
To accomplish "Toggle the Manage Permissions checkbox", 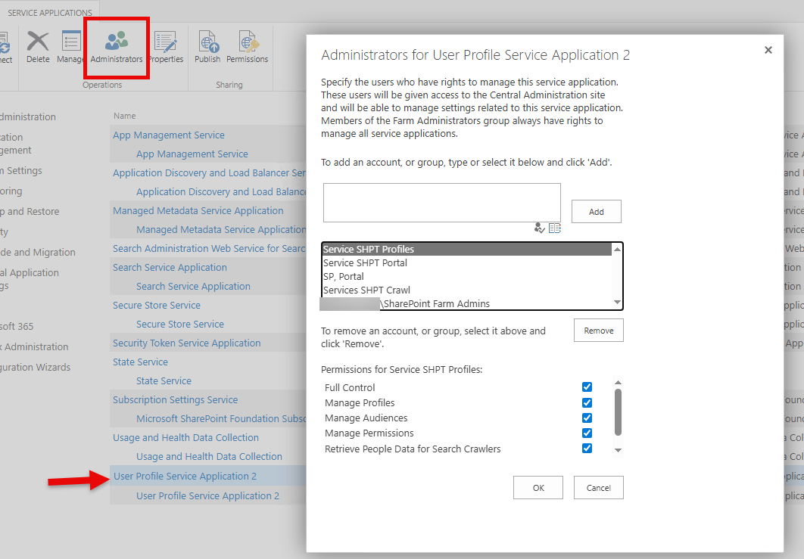I will coord(587,433).
